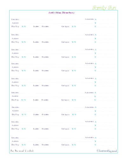The image size is (127, 159).
Task: Select the Activities Directory heading
Action: pos(62,13)
